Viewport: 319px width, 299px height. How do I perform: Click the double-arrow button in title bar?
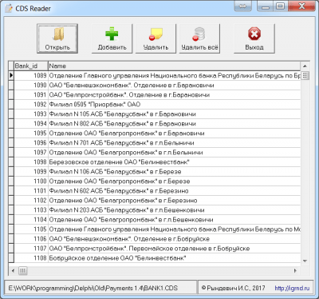point(242,6)
